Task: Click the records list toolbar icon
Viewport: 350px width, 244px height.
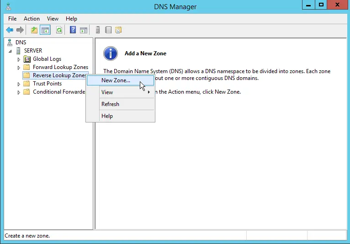Action: click(108, 30)
